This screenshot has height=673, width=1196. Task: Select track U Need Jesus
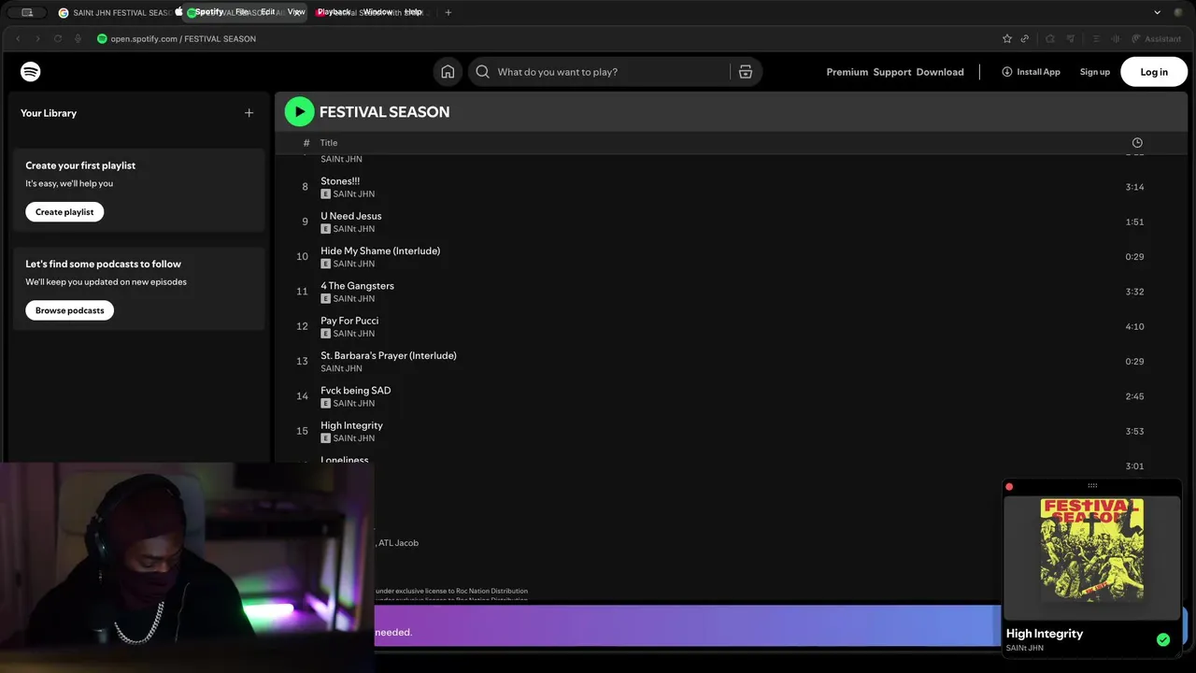pos(351,216)
